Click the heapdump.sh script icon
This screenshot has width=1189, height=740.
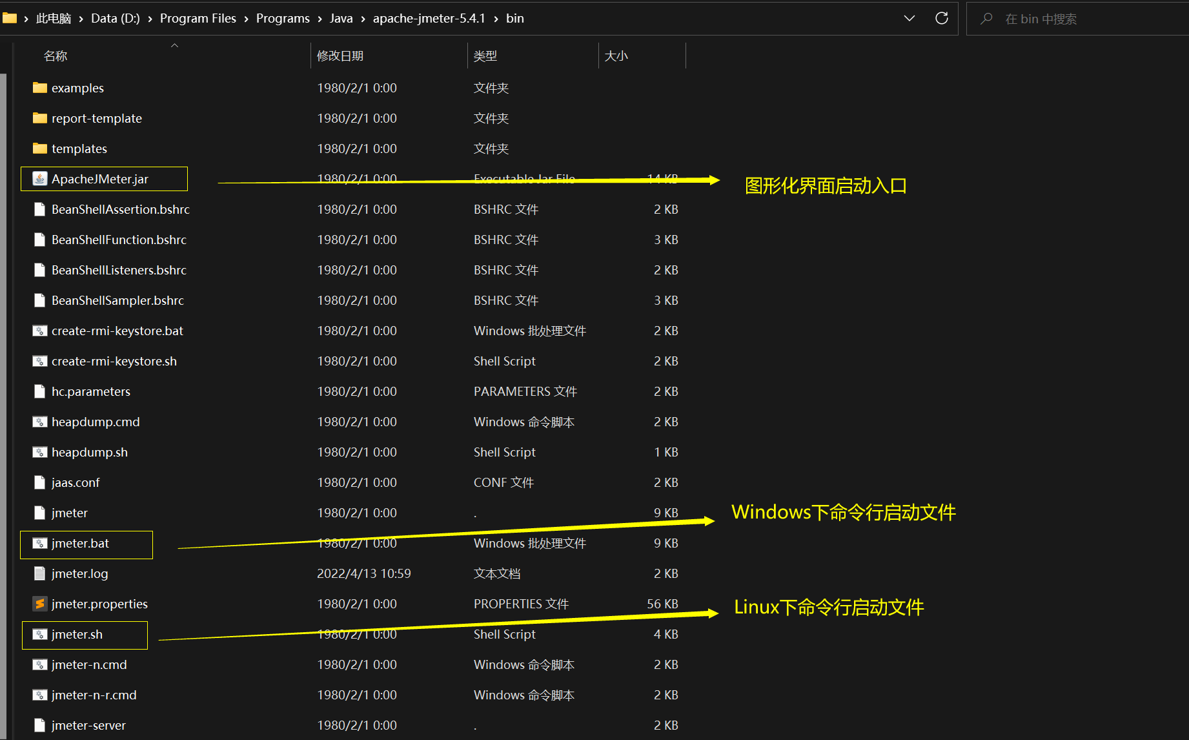click(x=40, y=452)
